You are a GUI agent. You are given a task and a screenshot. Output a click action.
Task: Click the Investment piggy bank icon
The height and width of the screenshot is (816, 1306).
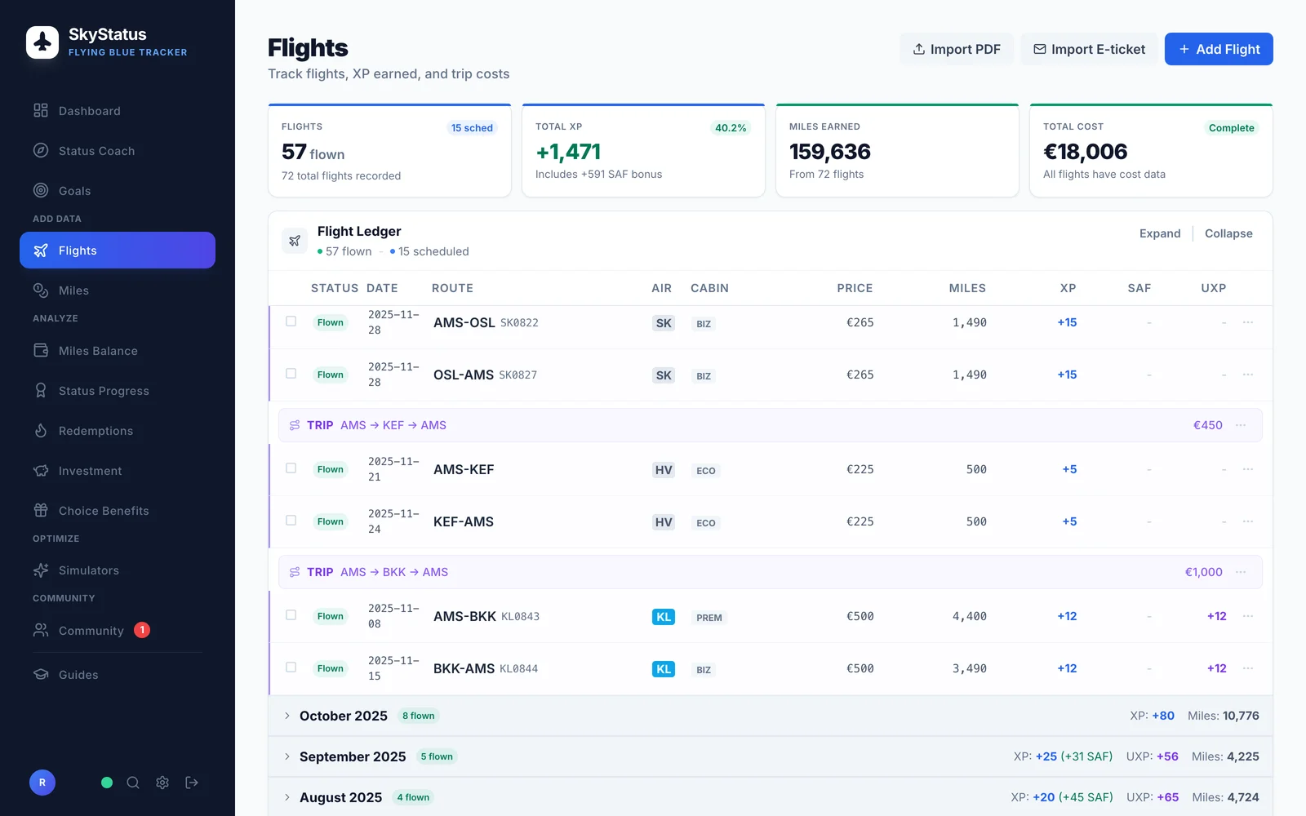click(x=41, y=471)
